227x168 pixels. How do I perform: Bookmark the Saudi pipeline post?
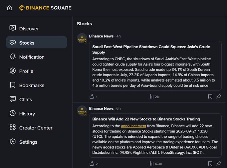pyautogui.click(x=210, y=96)
